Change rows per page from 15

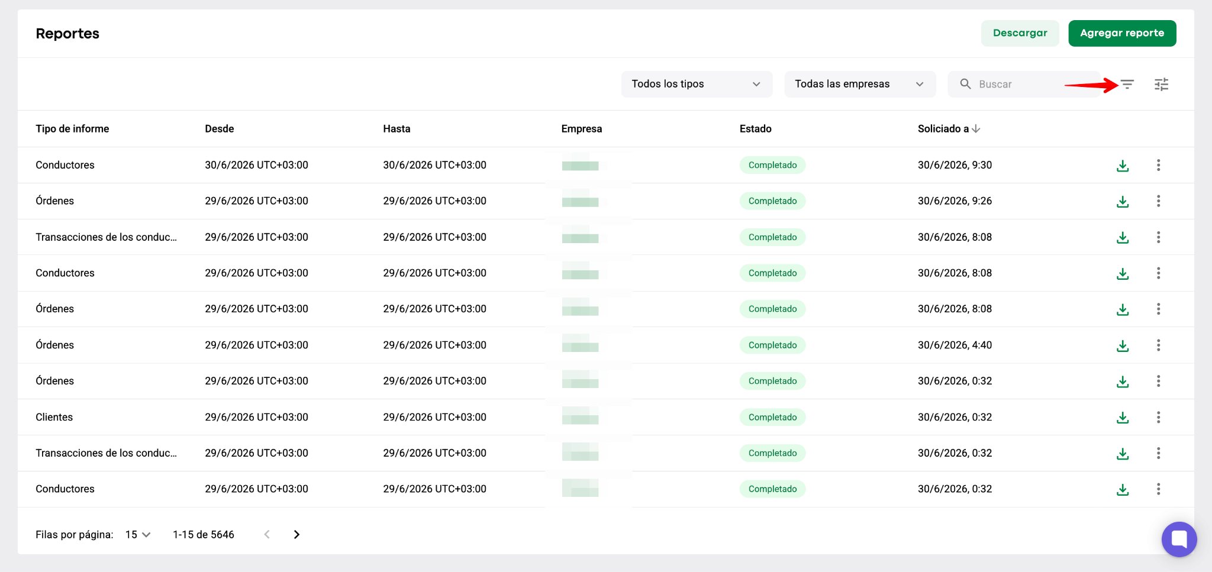138,535
